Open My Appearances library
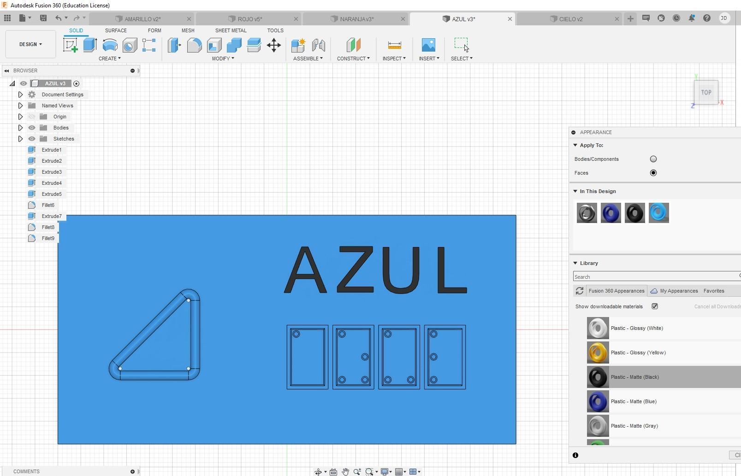Viewport: 741px width, 476px height. pos(674,291)
